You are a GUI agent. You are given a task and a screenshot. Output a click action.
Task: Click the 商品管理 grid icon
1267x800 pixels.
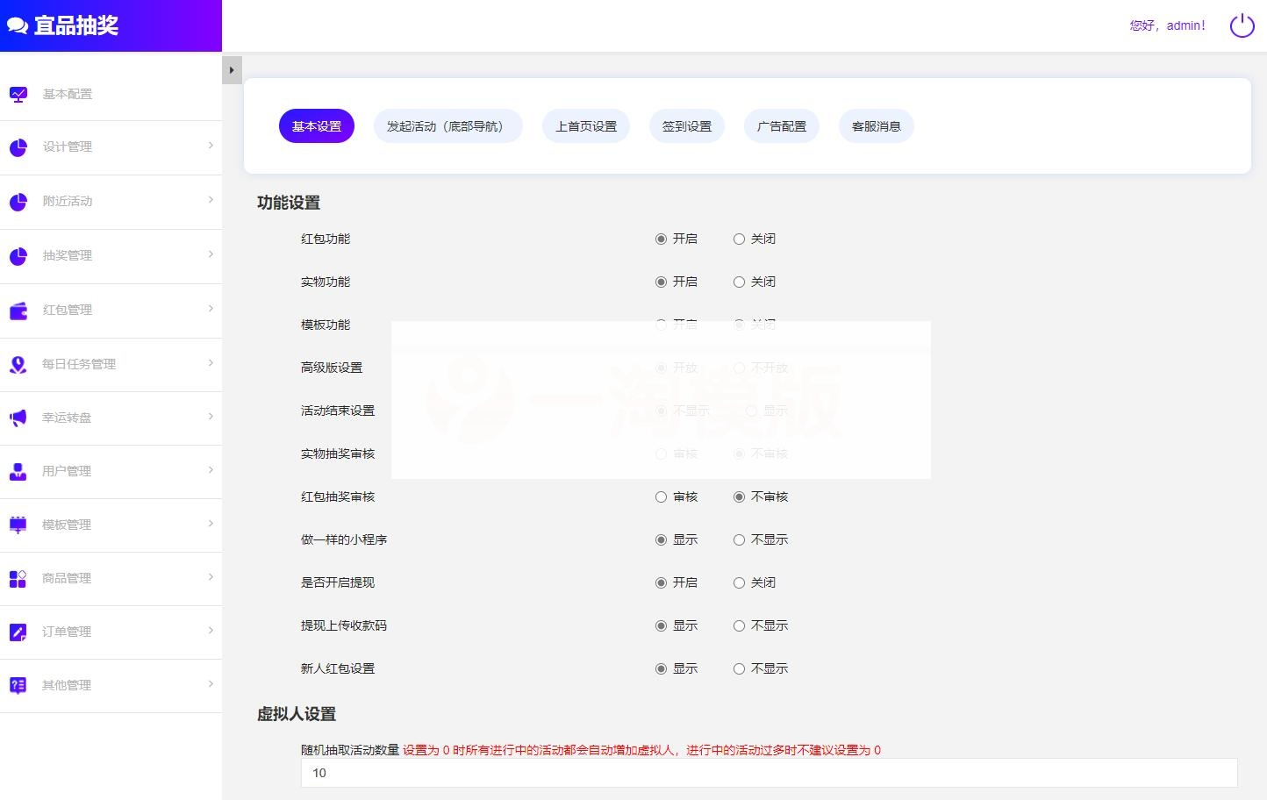18,578
